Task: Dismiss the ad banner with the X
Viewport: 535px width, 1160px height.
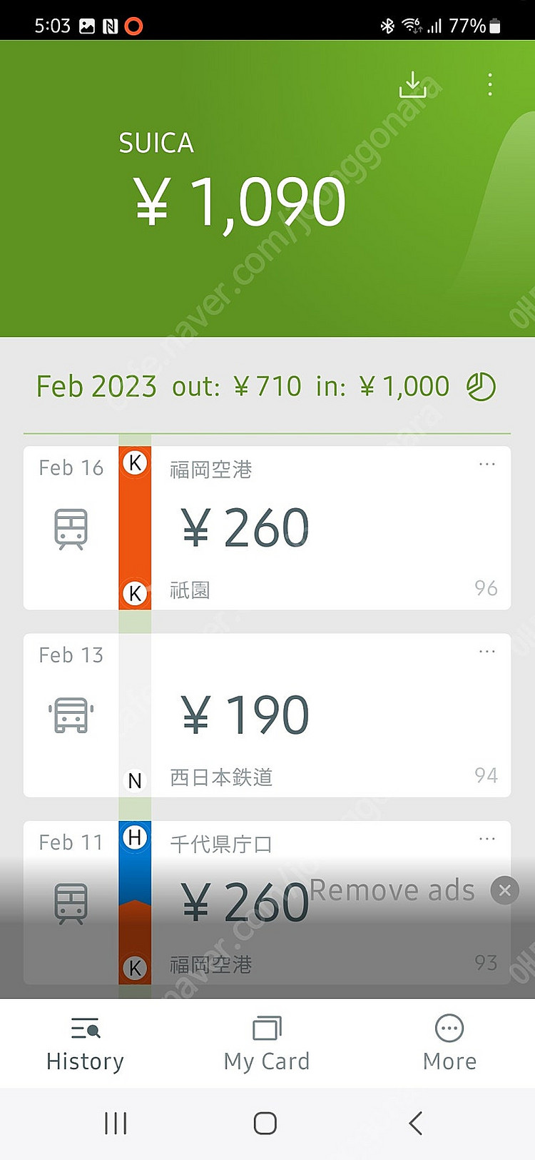Action: pyautogui.click(x=505, y=890)
